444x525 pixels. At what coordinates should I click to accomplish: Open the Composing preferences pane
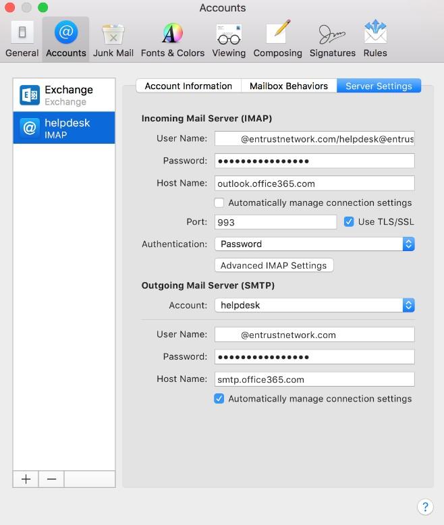pos(277,40)
